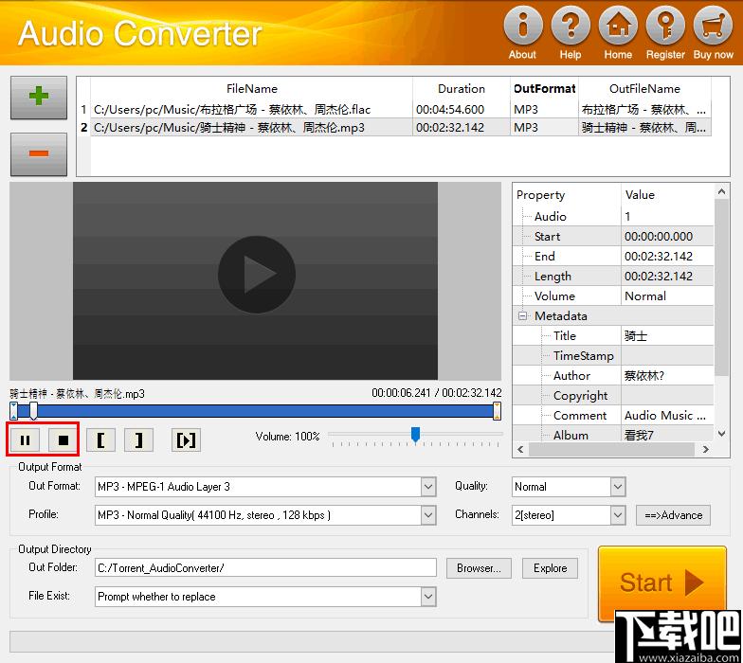Select the End property row

point(613,256)
